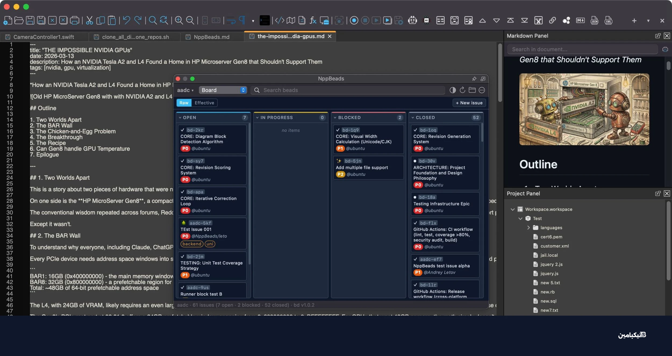Click the XML file toolbar icon
Image resolution: width=672 pixels, height=356 pixels.
(x=608, y=20)
